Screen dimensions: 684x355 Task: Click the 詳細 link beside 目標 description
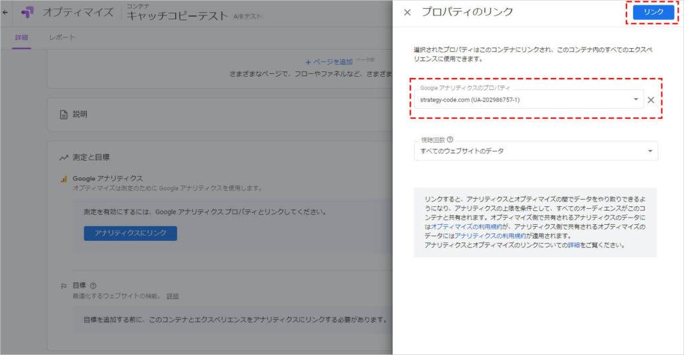[172, 296]
